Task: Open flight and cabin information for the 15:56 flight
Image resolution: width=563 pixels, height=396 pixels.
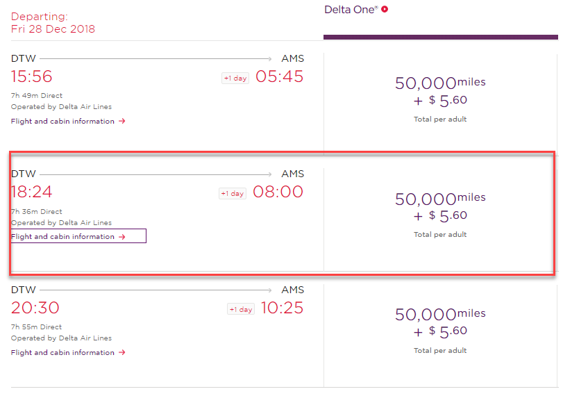Action: click(x=63, y=121)
